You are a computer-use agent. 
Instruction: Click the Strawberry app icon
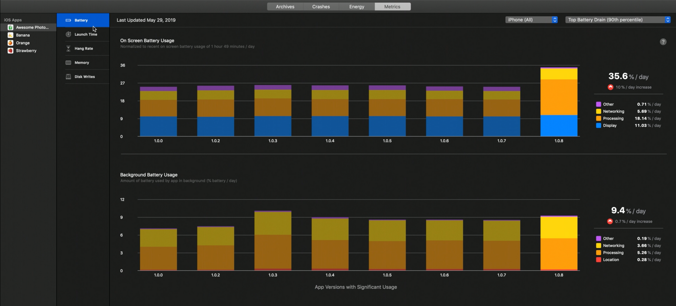coord(10,51)
